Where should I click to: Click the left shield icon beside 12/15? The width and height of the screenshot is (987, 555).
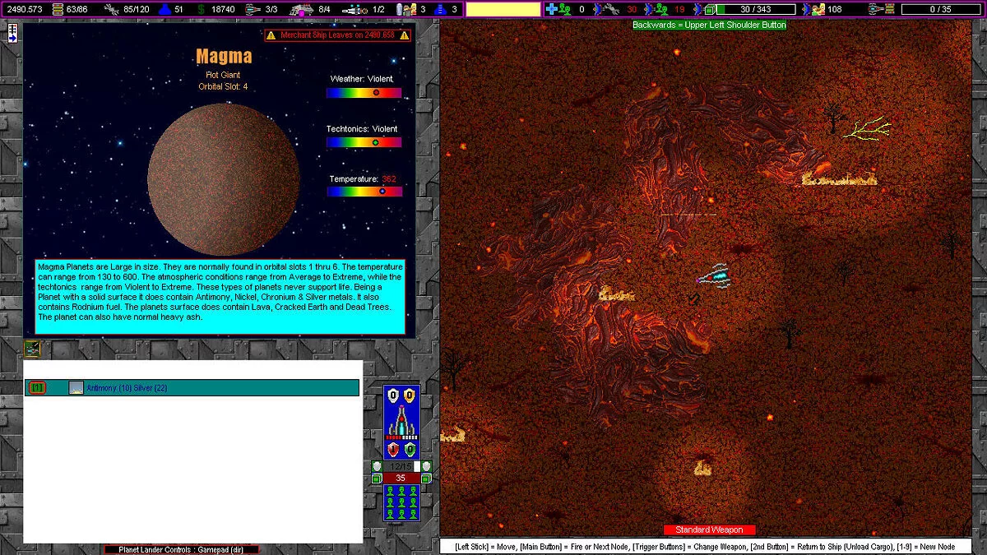[x=377, y=466]
